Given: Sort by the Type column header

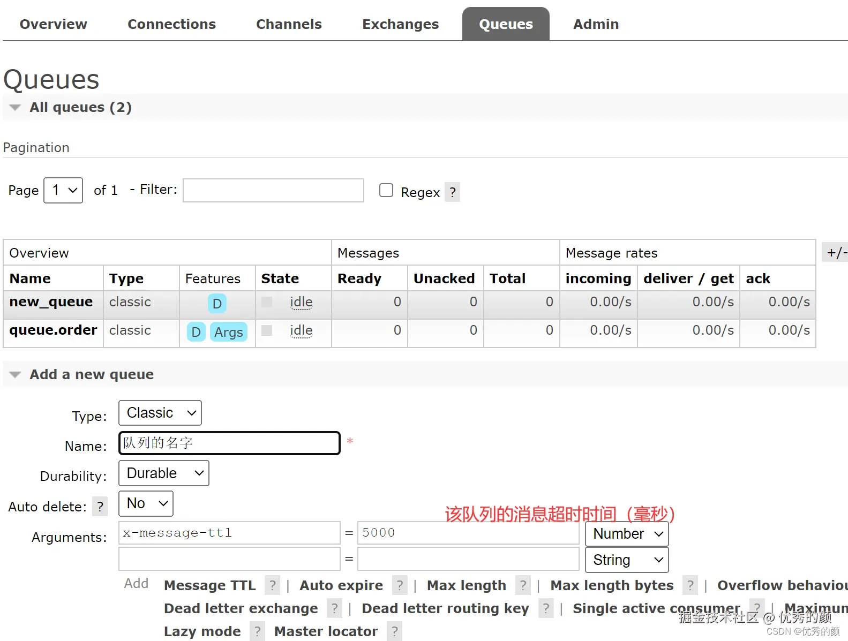Looking at the screenshot, I should pos(126,278).
